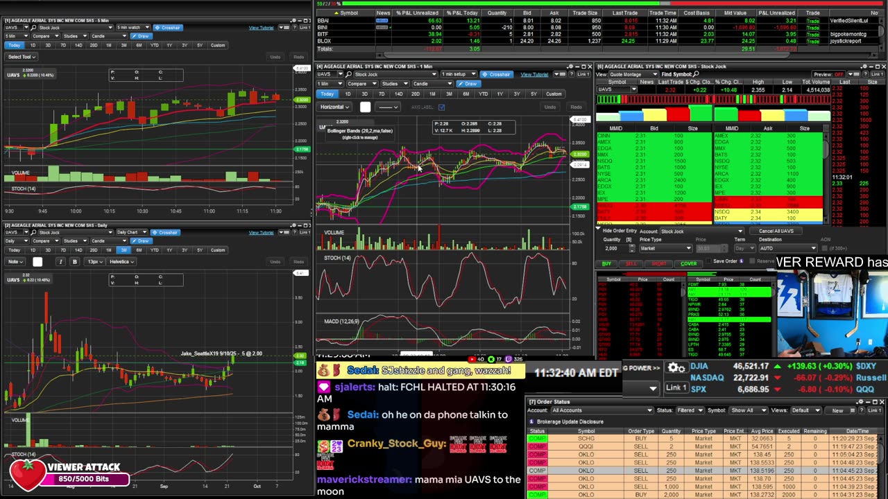
Task: Click Cancel All UAVS button
Action: click(x=776, y=231)
